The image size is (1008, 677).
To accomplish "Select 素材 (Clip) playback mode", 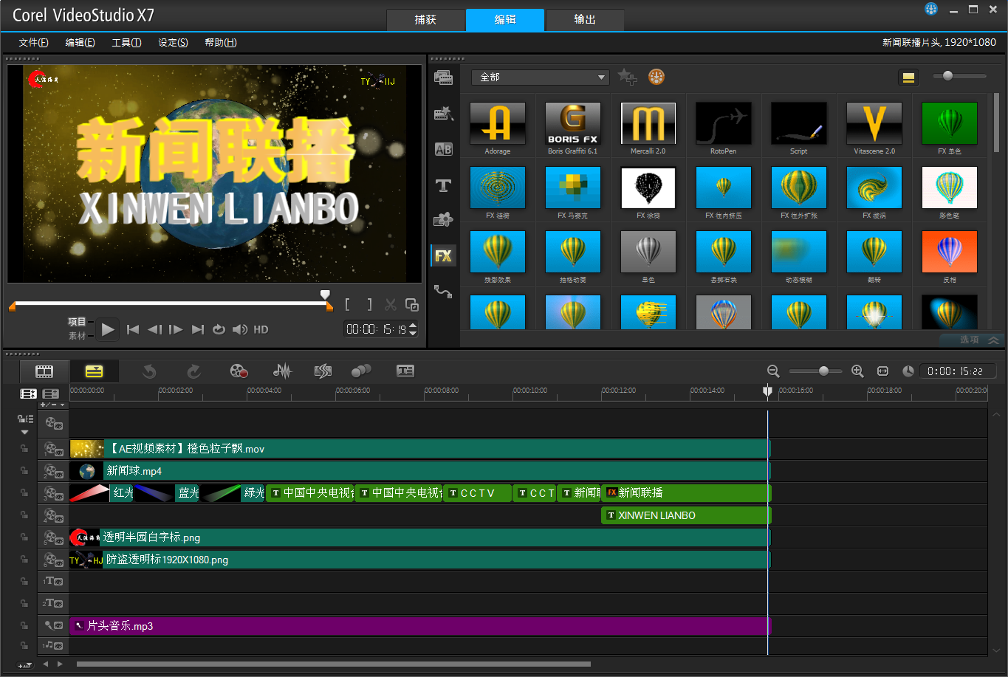I will 78,336.
